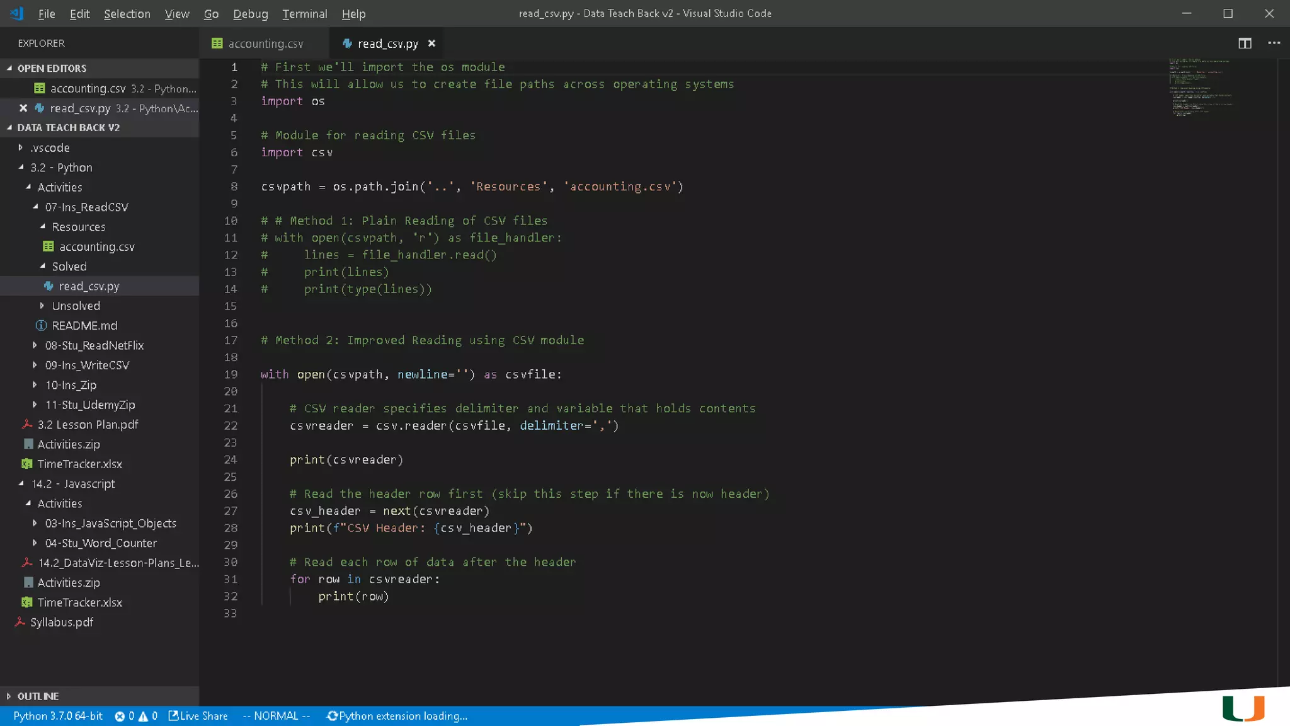Close the read_csv.py tab

431,43
